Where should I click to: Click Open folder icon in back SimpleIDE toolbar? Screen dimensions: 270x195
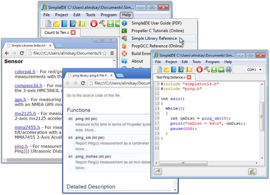tap(56, 24)
